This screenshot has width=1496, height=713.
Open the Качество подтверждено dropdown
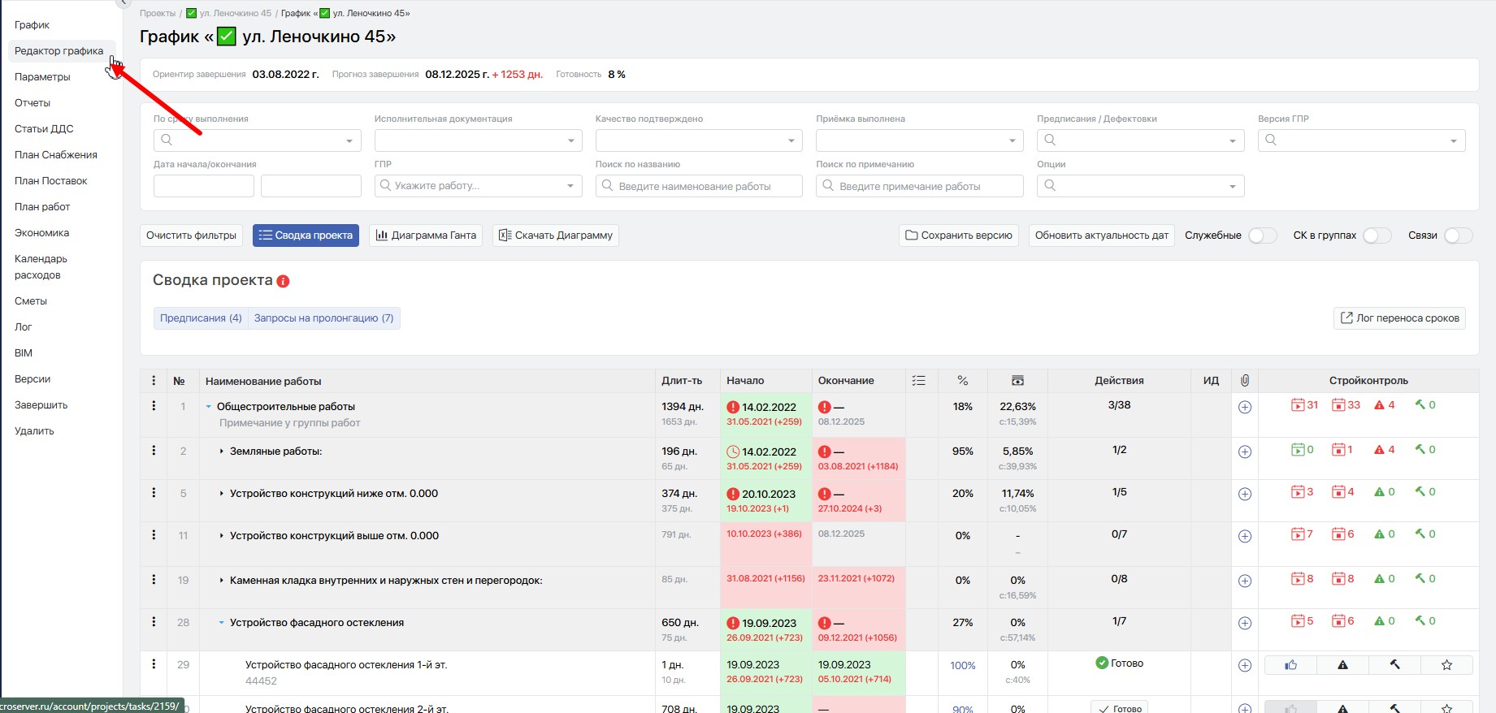coord(699,140)
